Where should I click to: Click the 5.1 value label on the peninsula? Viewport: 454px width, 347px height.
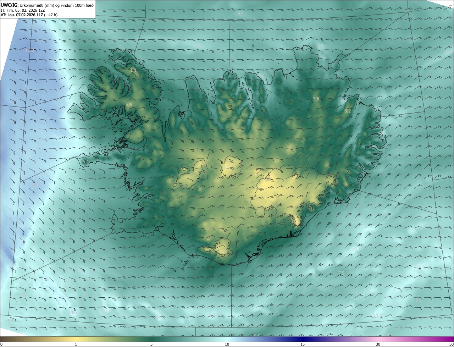tap(85, 162)
